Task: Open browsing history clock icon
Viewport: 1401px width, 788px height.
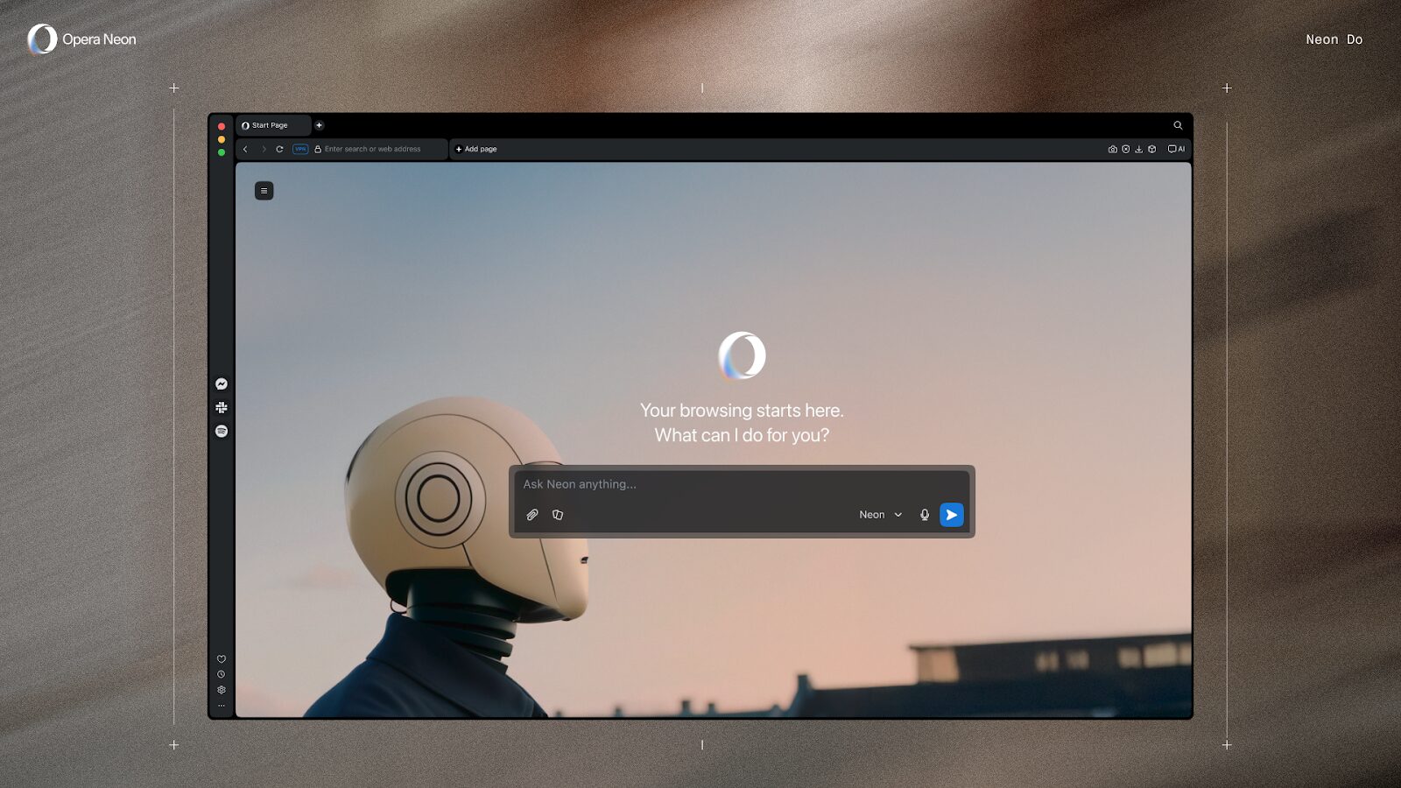Action: [222, 674]
